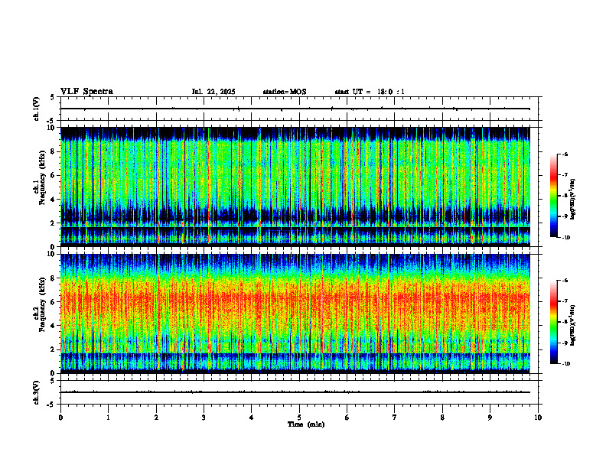Click time-axis tick label "9"

pos(490,418)
